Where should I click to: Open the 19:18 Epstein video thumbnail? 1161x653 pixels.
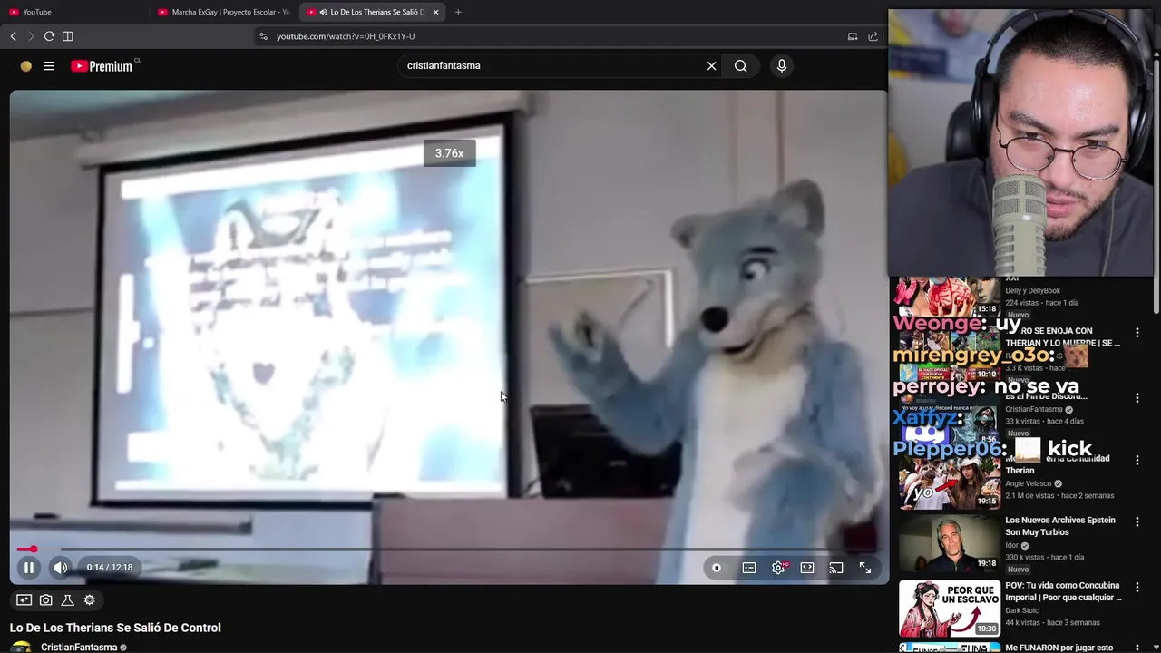coord(949,543)
